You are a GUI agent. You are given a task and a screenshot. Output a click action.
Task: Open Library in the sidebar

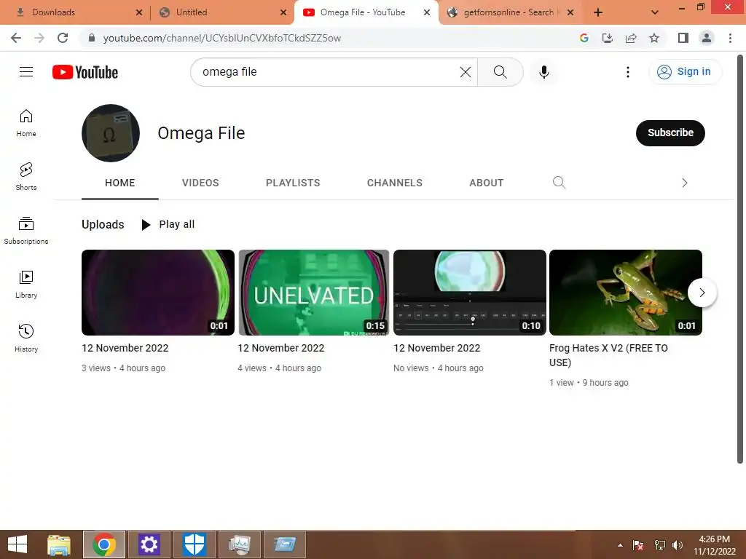(x=26, y=285)
